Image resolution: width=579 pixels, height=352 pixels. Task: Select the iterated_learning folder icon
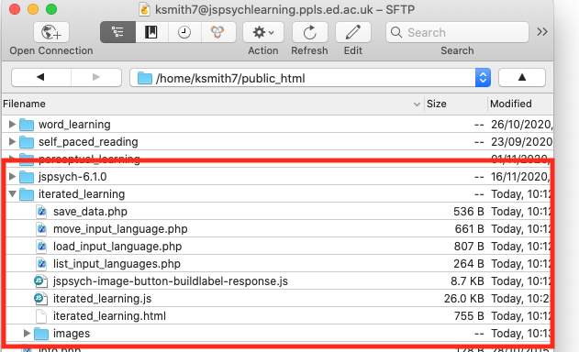(27, 194)
